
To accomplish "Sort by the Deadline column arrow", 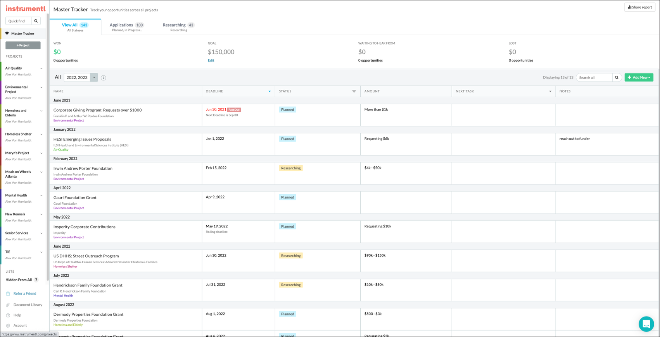I will point(270,91).
